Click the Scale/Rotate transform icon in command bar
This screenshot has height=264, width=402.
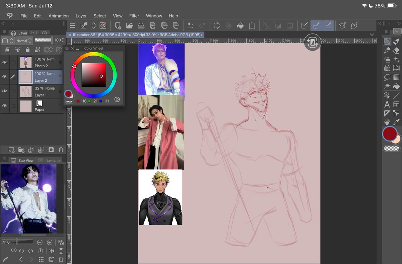pyautogui.click(x=252, y=25)
